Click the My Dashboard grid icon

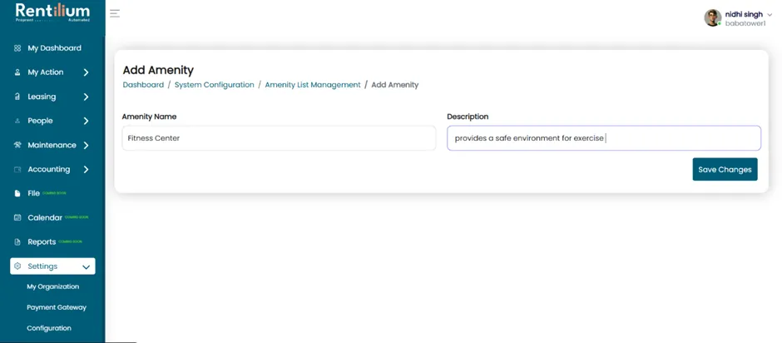pos(17,48)
